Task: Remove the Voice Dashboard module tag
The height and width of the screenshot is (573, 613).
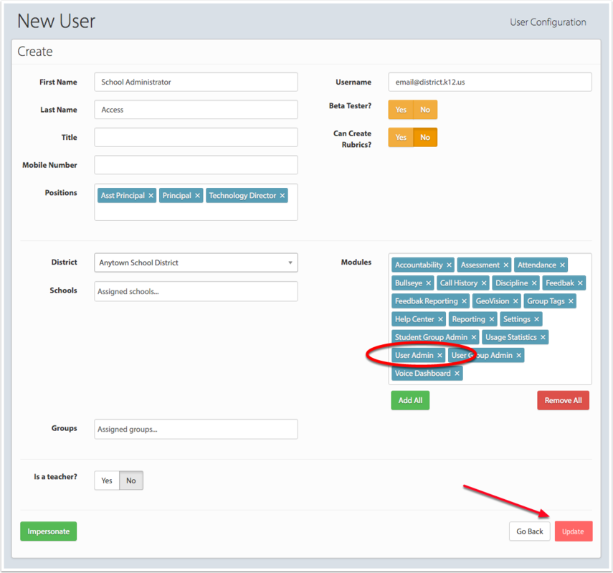Action: (457, 374)
